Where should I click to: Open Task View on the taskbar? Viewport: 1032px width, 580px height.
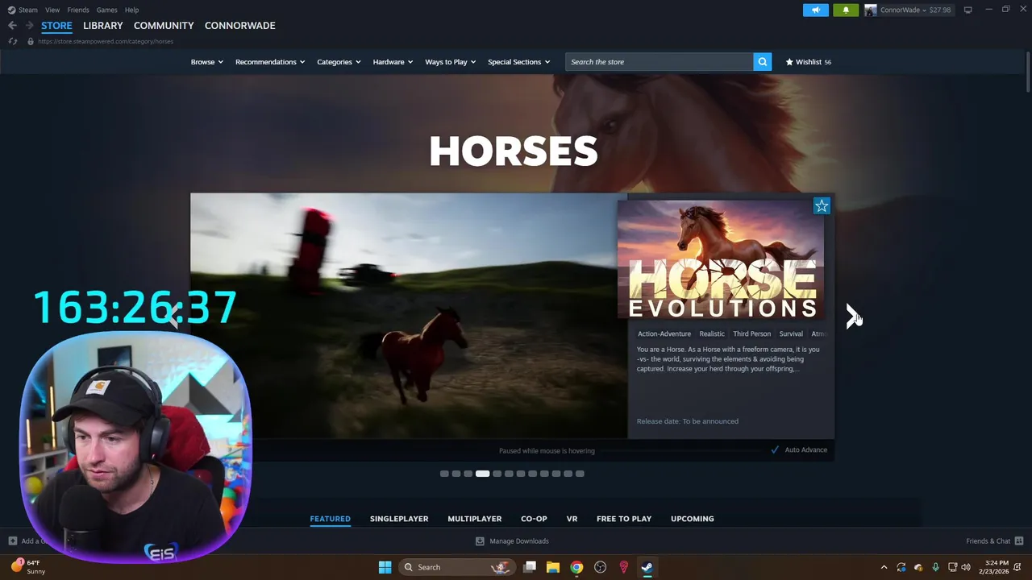coord(530,567)
